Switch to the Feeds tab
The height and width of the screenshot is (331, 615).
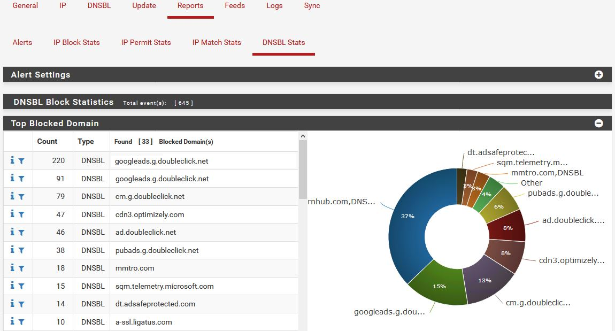(235, 6)
